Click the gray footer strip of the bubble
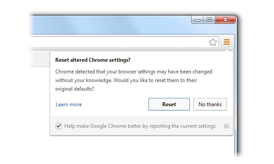The image size is (274, 164). [x=142, y=126]
